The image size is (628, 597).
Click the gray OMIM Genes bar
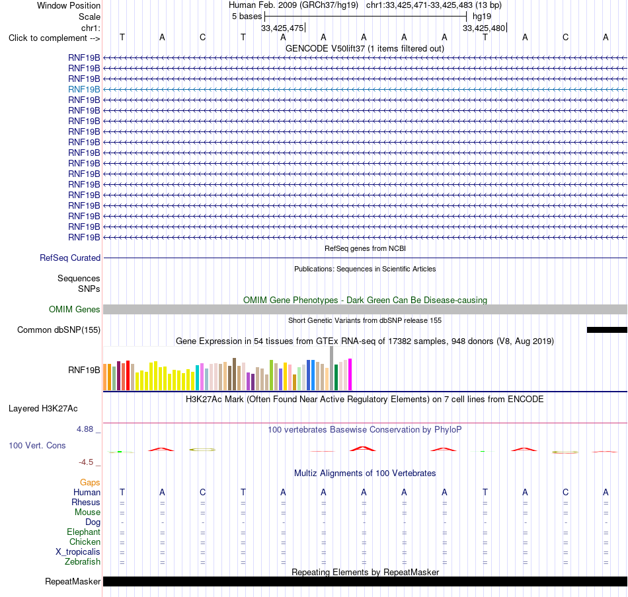point(366,309)
